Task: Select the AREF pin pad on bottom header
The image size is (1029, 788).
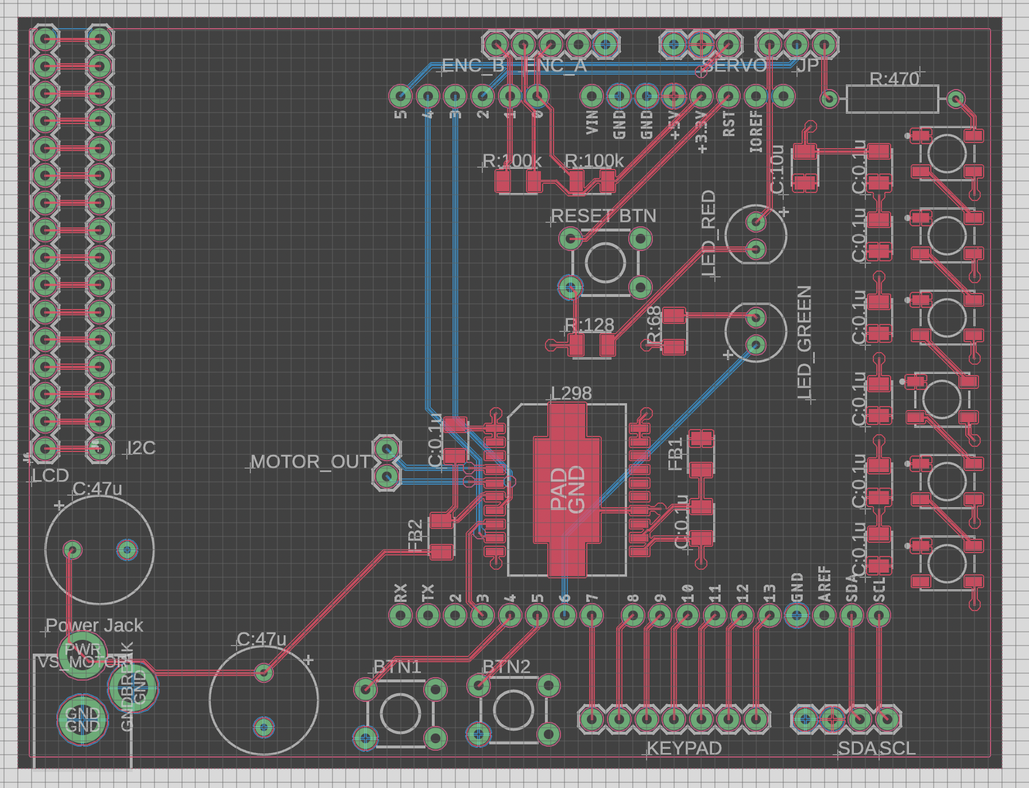Action: (x=824, y=616)
